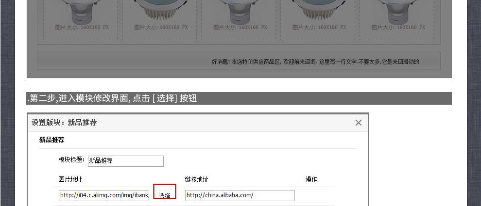Click 图片大小 caption under fifth thumbnail

[398, 28]
